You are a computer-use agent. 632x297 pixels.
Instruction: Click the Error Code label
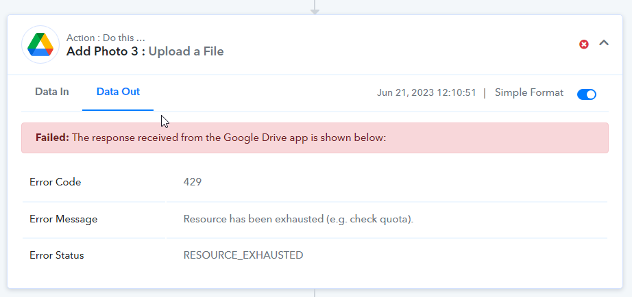coord(56,182)
